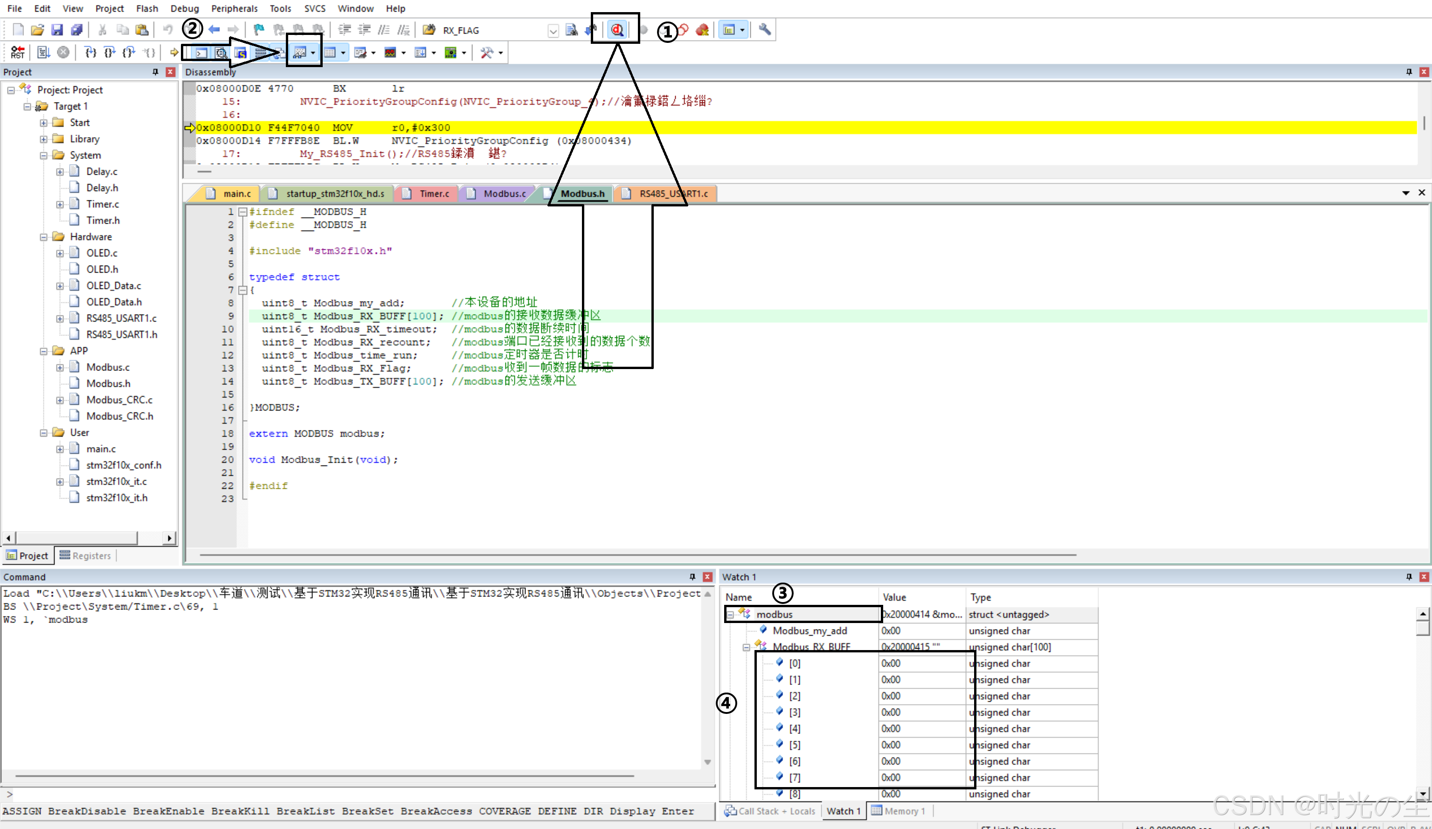Collapse the modbus watch entry
1432x829 pixels.
click(730, 614)
